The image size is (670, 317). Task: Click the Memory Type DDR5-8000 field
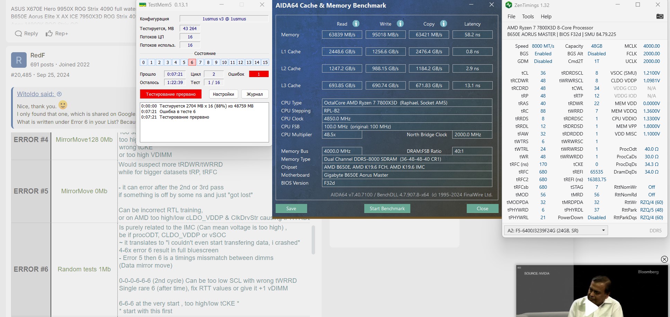pyautogui.click(x=407, y=159)
